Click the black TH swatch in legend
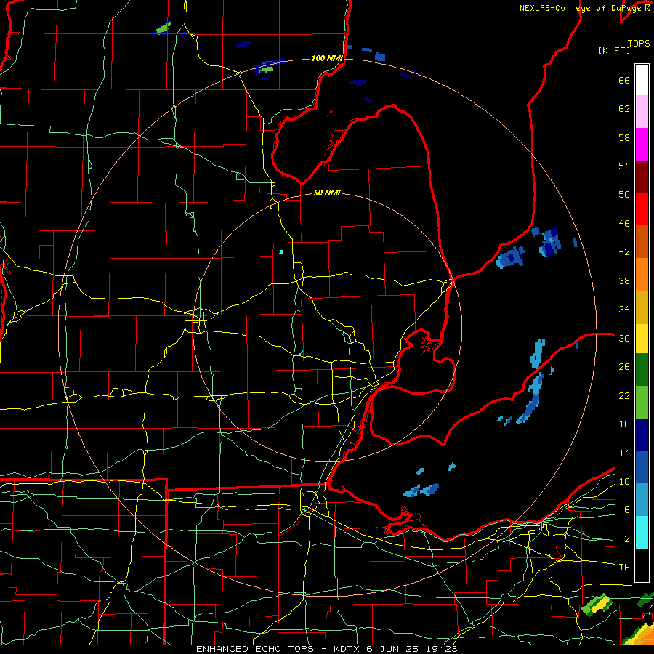The image size is (654, 654). point(642,565)
